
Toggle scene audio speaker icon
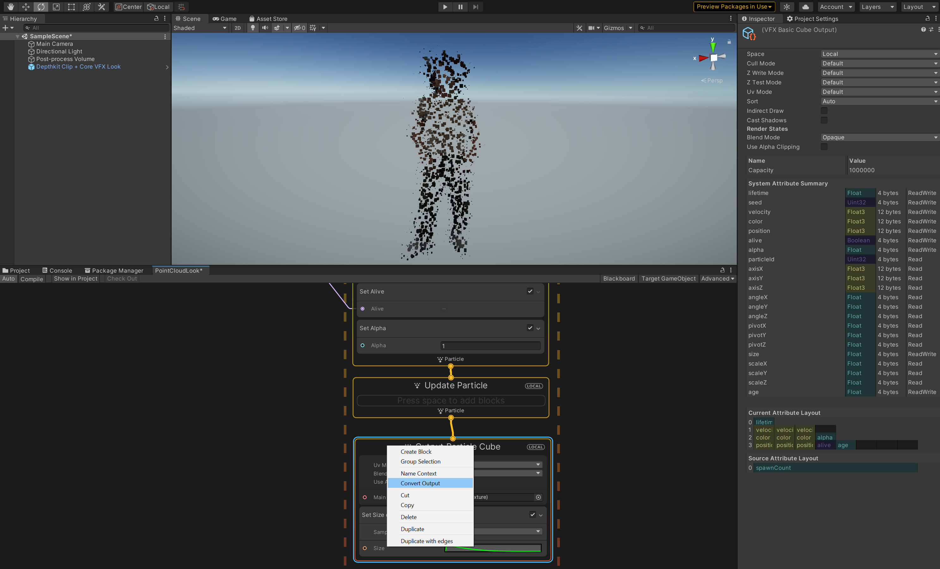265,28
